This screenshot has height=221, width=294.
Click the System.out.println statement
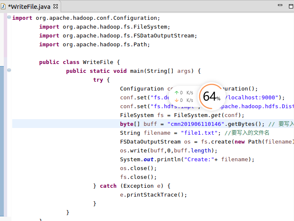click(187, 159)
